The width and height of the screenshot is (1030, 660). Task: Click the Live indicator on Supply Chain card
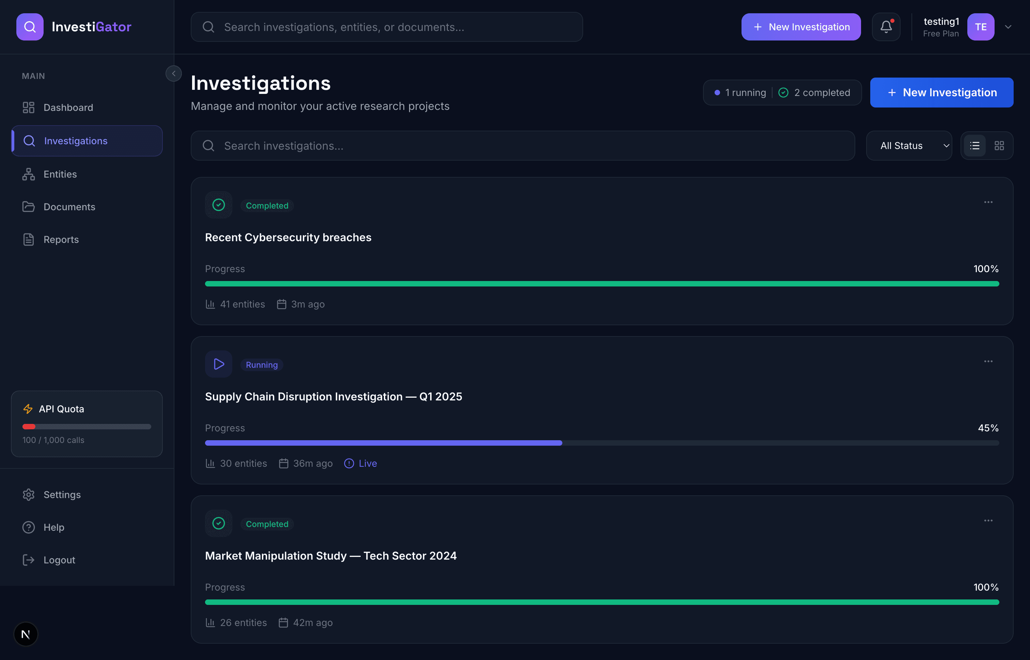[361, 463]
